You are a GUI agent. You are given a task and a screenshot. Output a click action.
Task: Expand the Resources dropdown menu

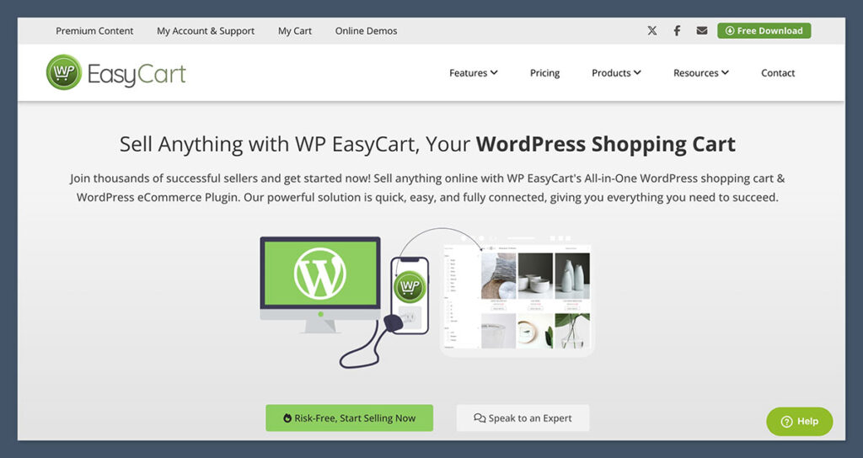[x=700, y=73]
